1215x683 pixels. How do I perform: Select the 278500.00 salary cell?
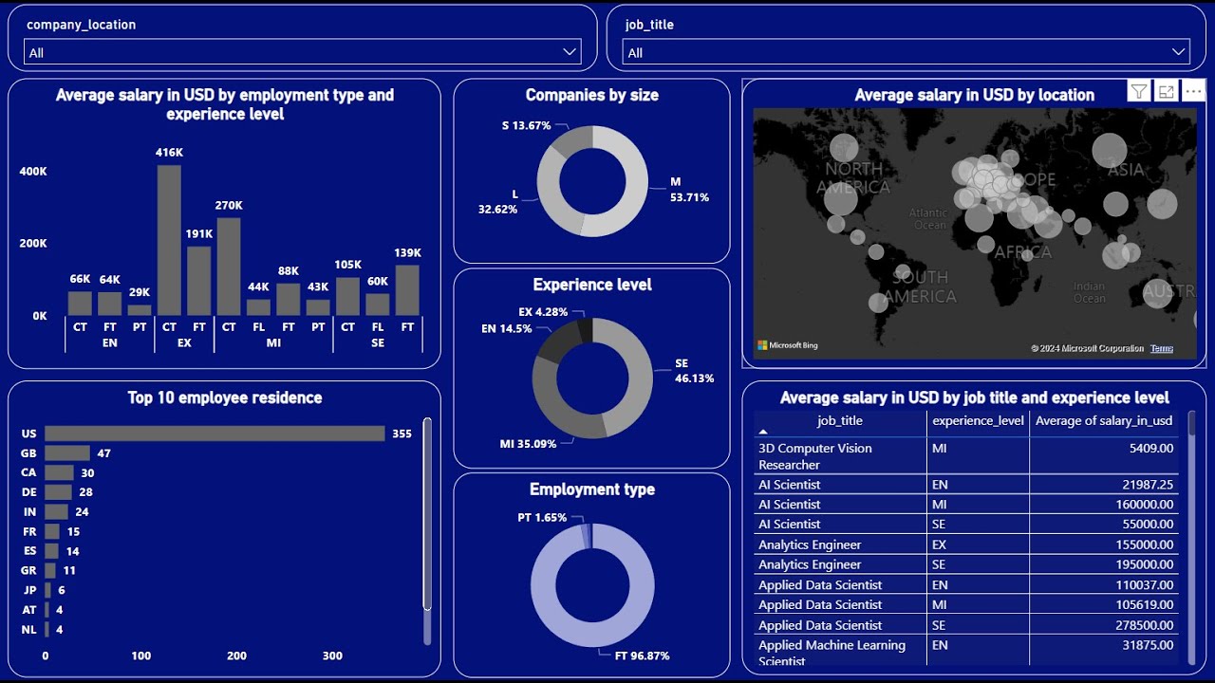click(x=1104, y=625)
